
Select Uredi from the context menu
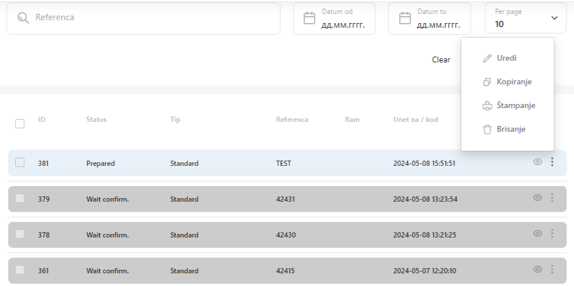(506, 58)
